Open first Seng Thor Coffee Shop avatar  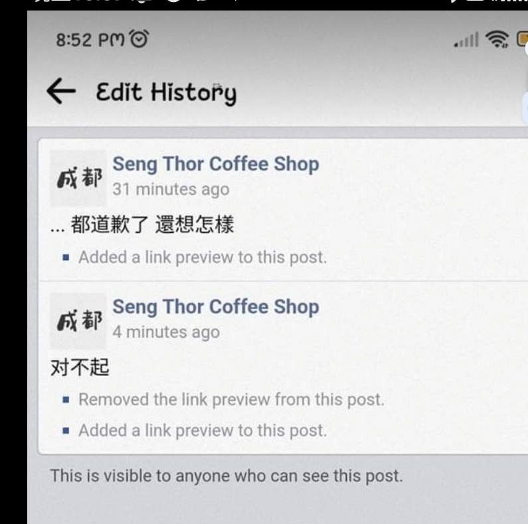pos(78,178)
